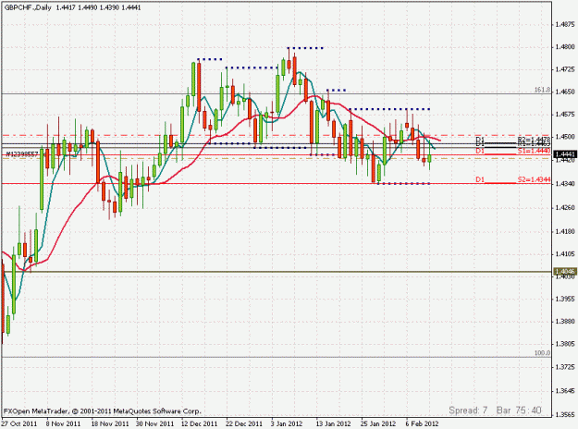578x429 pixels.
Task: Click the GBPCHF.,Daily chart title text
Action: [x=28, y=7]
